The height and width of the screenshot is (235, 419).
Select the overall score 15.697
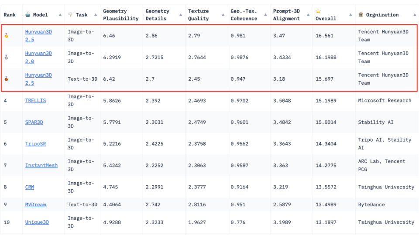point(324,79)
